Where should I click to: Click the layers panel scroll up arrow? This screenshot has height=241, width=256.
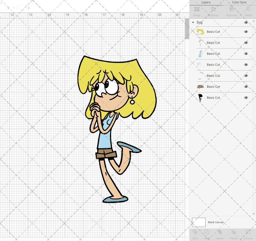[254, 21]
